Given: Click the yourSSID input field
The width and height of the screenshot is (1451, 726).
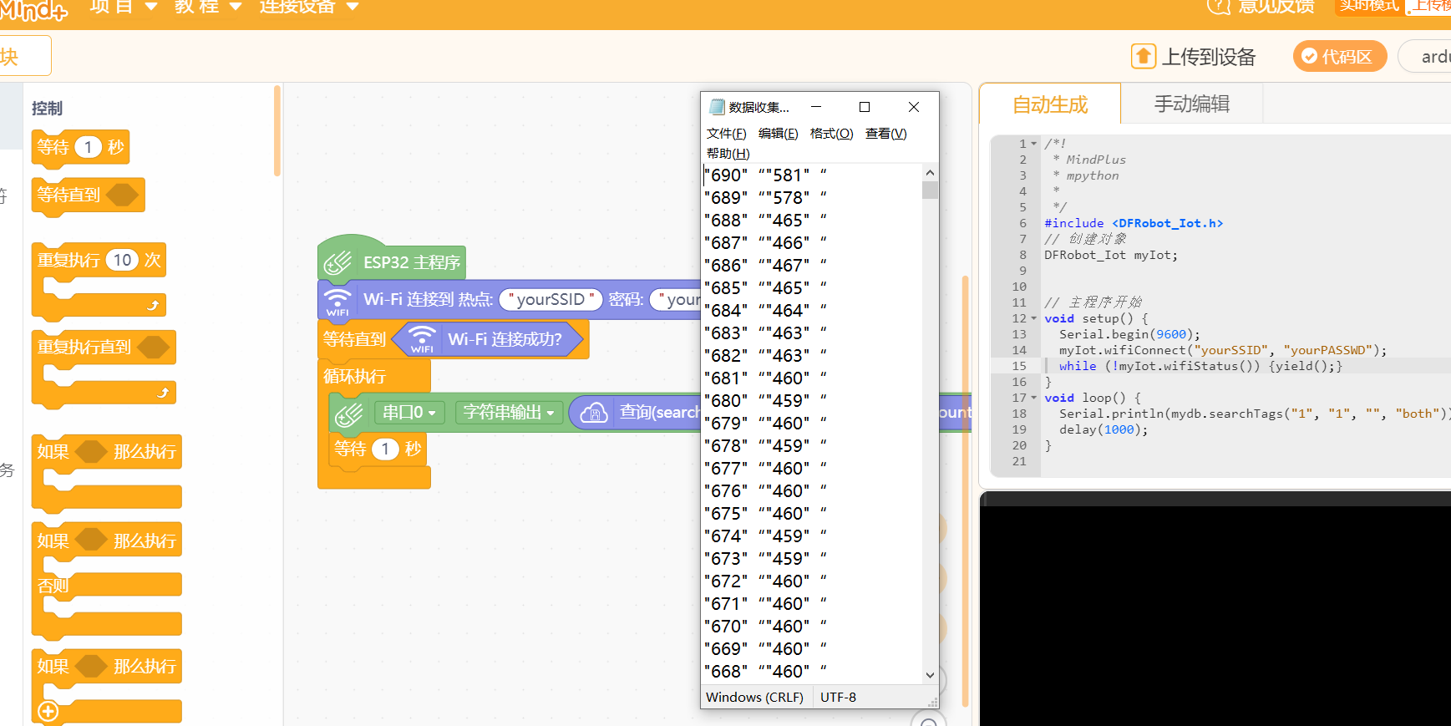Looking at the screenshot, I should click(550, 300).
